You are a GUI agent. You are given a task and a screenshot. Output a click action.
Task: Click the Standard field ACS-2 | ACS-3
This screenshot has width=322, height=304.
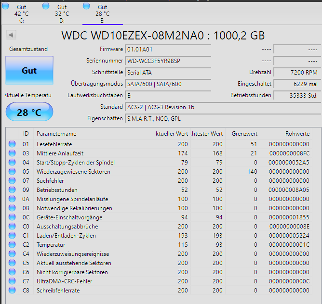click(x=224, y=107)
